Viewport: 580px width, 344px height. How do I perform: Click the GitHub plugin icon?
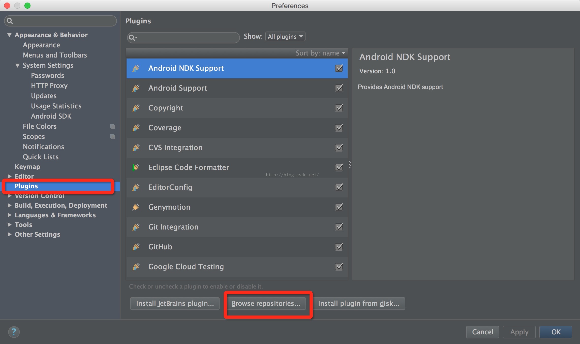[x=136, y=247]
